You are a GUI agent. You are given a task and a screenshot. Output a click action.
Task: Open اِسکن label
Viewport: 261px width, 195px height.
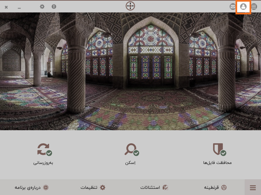130,163
